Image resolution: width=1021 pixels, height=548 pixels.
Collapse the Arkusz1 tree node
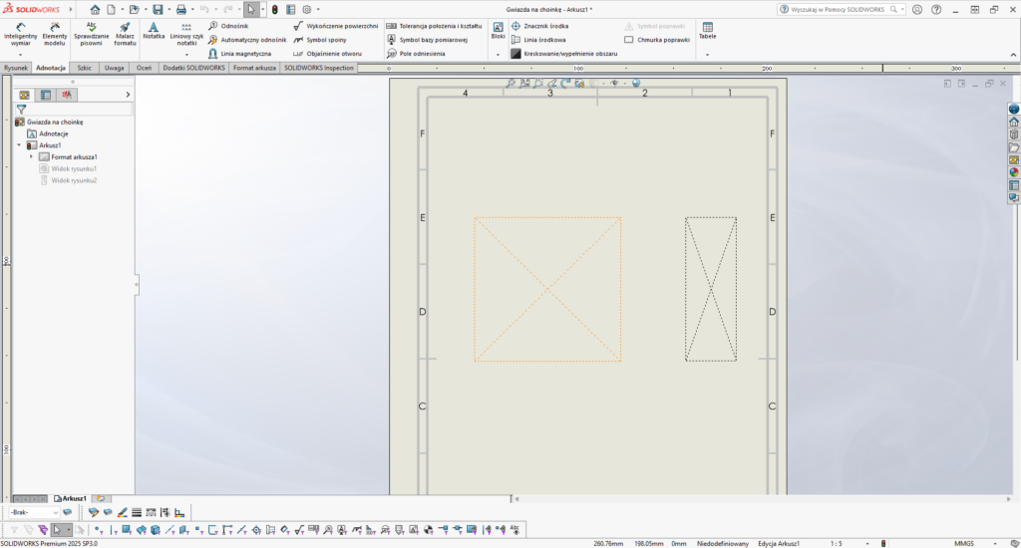19,145
